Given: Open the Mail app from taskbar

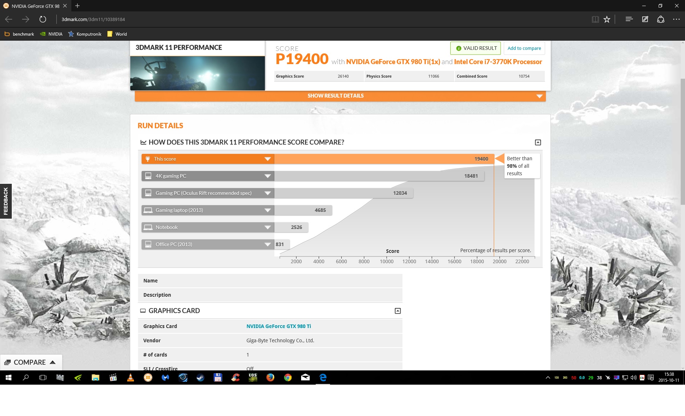Looking at the screenshot, I should click(305, 378).
